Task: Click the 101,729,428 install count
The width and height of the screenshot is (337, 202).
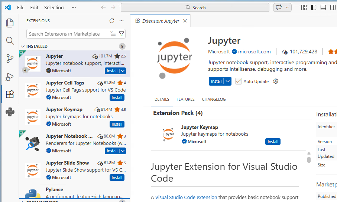Action: (x=303, y=52)
